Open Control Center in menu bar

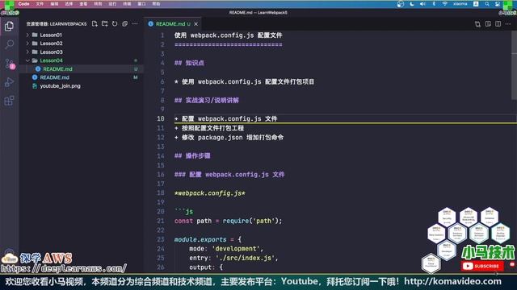click(x=498, y=4)
